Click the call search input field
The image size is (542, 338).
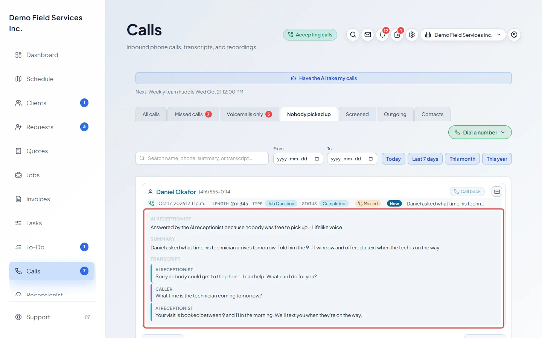[202, 158]
